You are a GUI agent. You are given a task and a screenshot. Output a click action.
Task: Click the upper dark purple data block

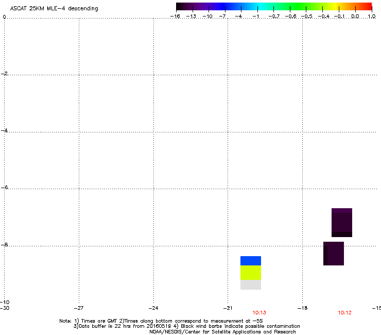342,222
